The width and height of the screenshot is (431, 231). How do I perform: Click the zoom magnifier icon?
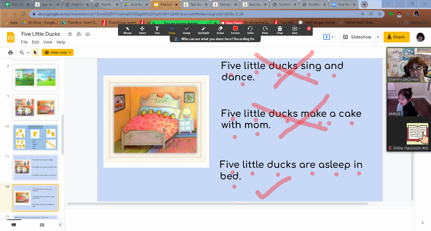coord(22,53)
